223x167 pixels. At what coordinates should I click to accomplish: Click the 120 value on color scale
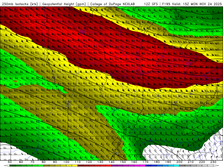pos(89,162)
